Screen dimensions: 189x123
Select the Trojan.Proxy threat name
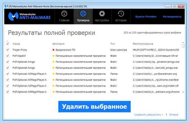(20, 50)
